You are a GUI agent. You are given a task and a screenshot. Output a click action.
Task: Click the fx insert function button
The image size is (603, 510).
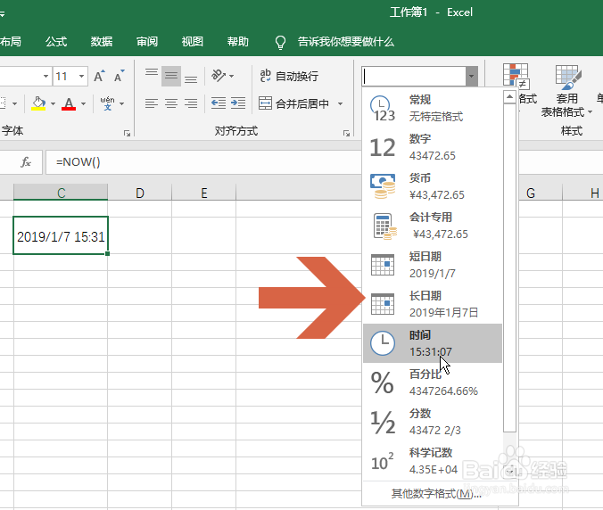coord(26,162)
